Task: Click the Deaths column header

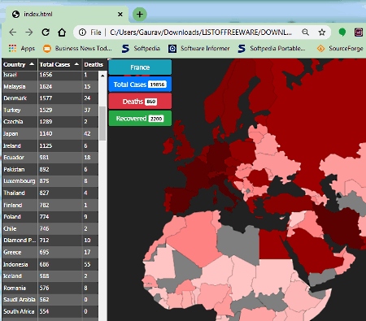Action: (x=94, y=64)
